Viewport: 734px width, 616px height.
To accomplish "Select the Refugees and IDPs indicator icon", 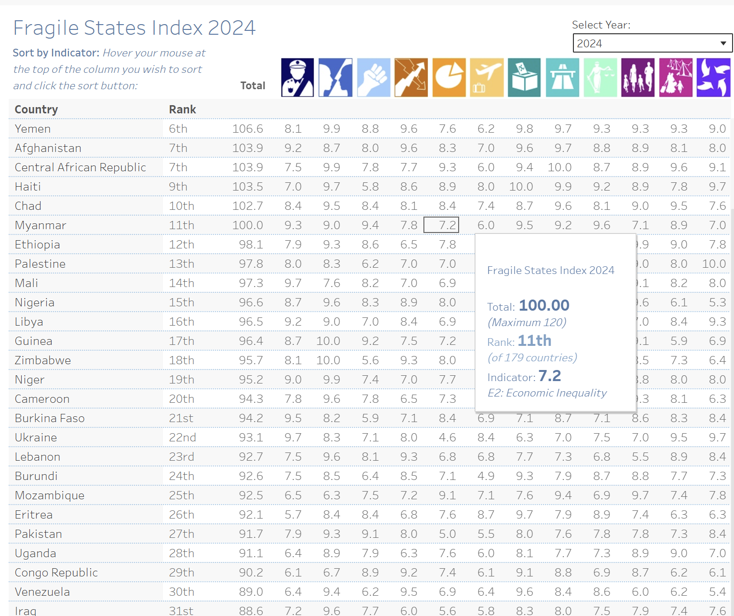I will (x=676, y=77).
